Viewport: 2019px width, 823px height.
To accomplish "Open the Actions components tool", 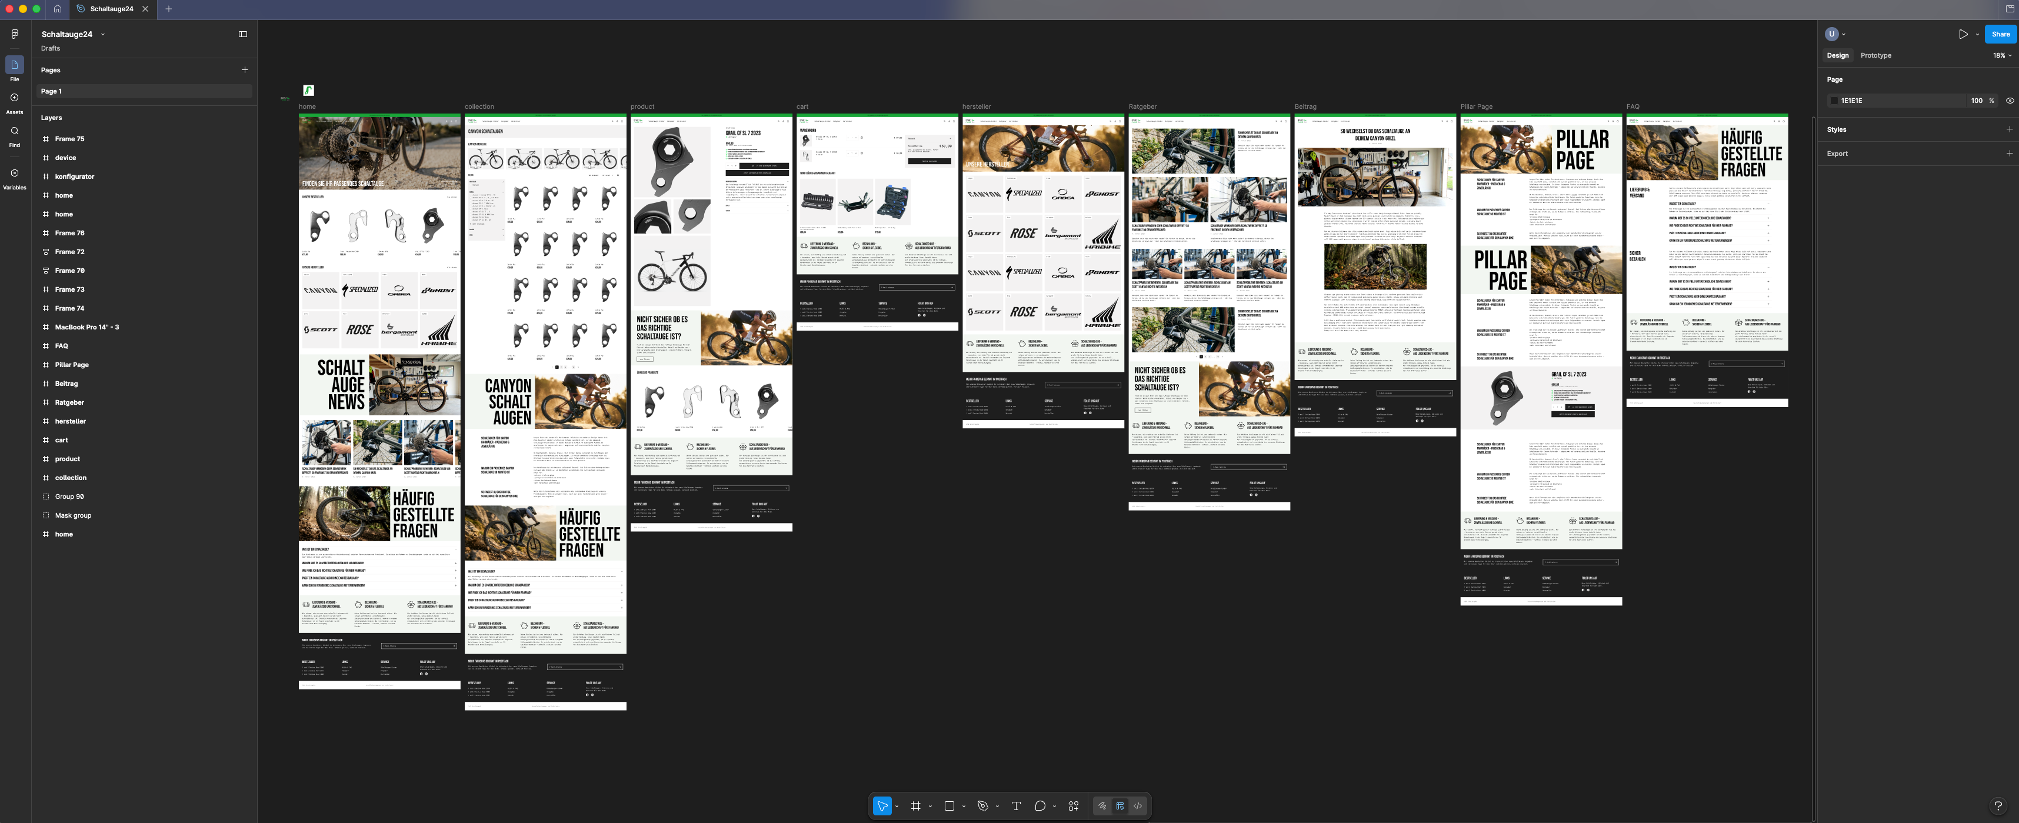I will click(1073, 806).
